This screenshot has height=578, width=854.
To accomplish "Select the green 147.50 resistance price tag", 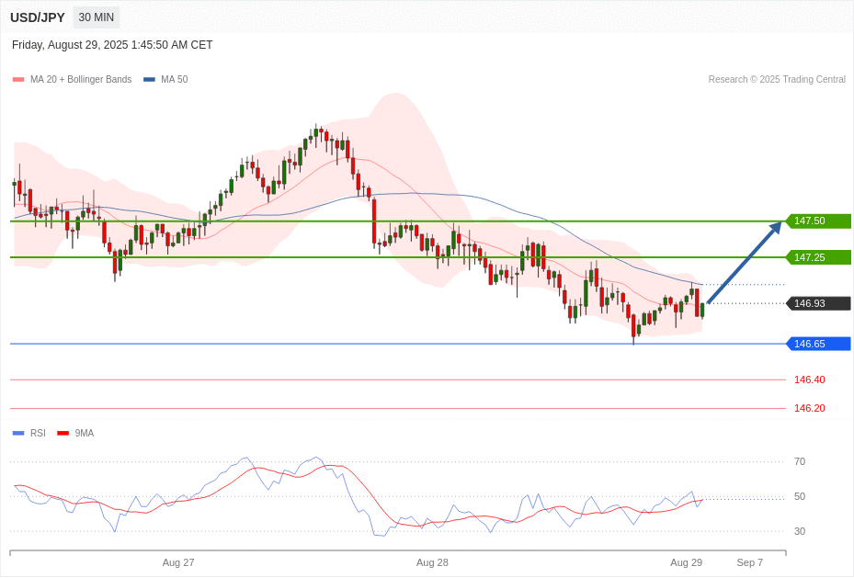I will tap(817, 221).
